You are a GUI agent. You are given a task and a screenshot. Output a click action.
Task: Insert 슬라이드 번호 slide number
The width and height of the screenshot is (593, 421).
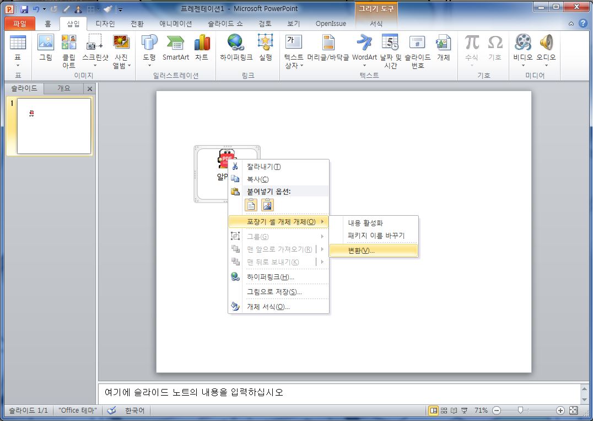[x=418, y=51]
